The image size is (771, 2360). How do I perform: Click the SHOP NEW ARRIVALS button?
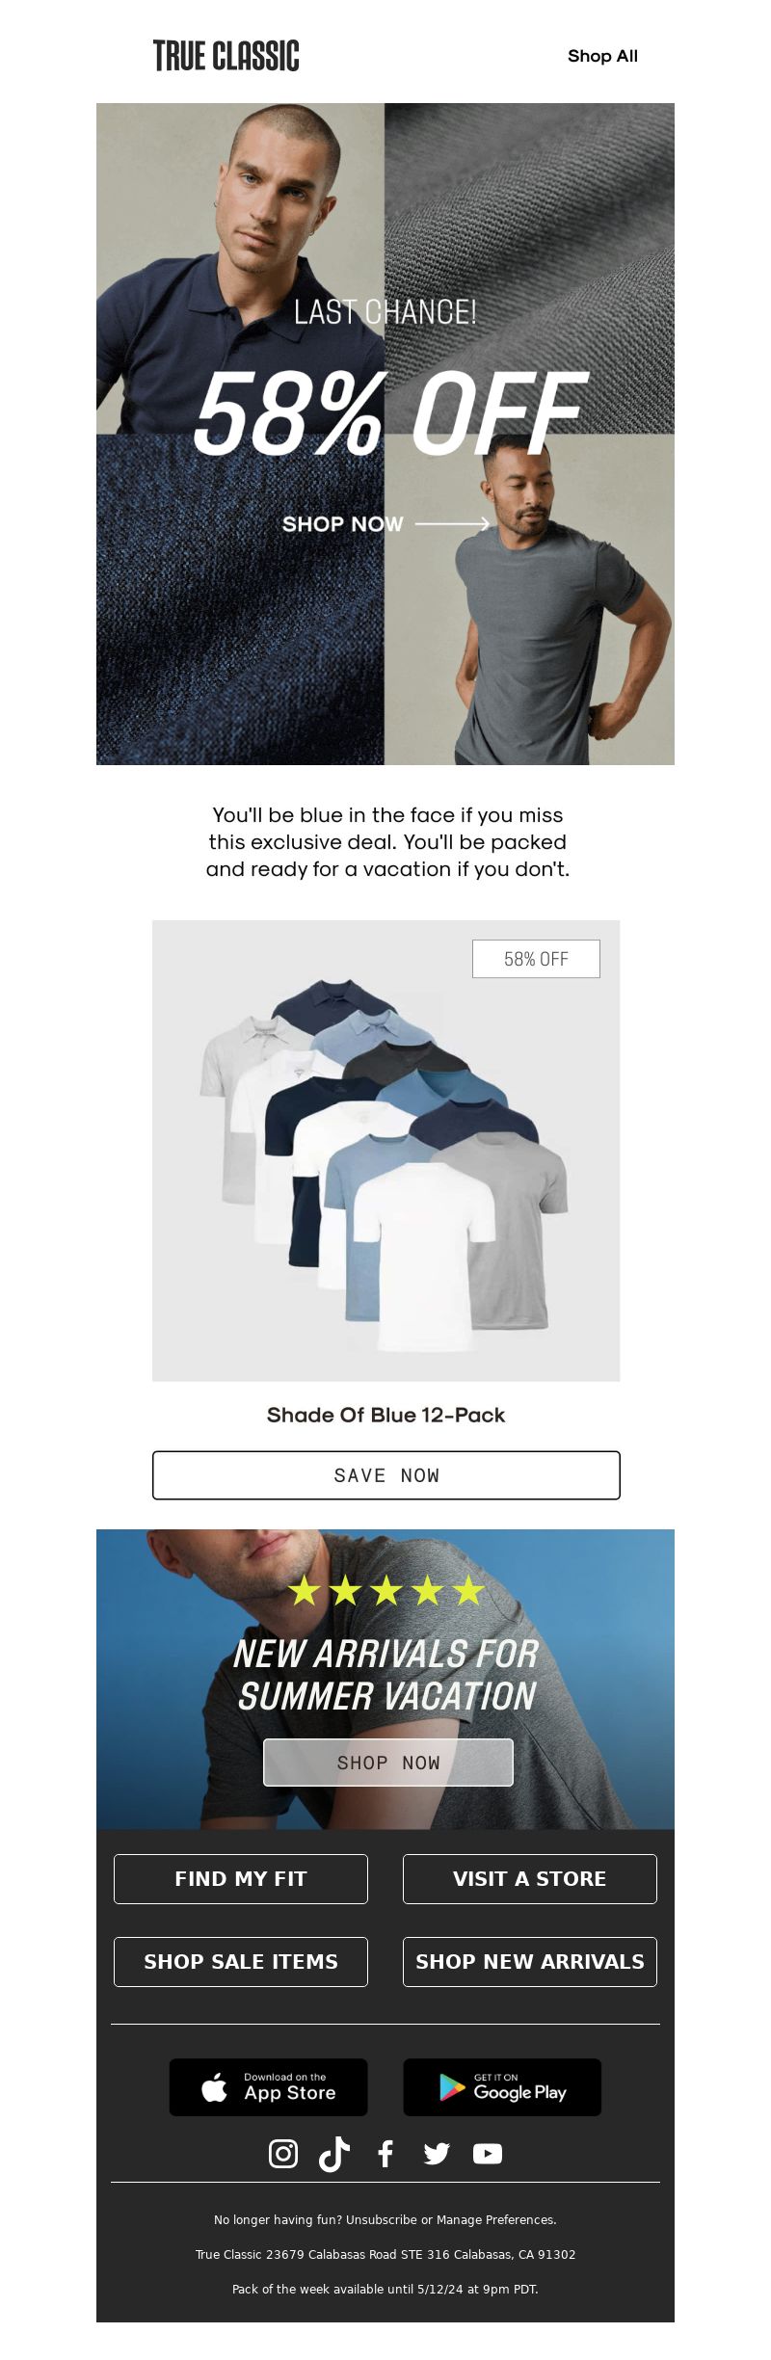pyautogui.click(x=530, y=1961)
